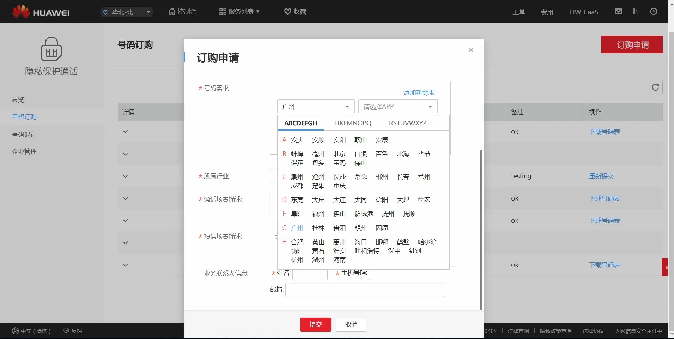Expand the first row details chevron
This screenshot has height=339, width=674.
[x=125, y=132]
